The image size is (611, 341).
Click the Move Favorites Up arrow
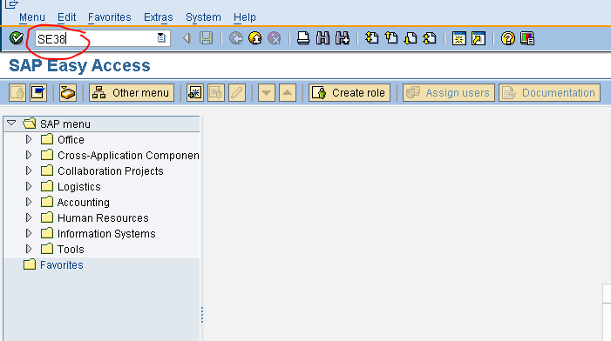[x=287, y=92]
